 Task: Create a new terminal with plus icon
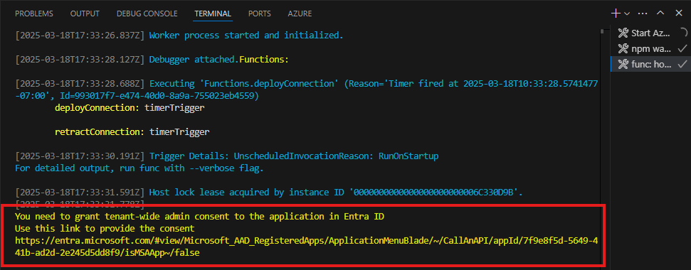tap(616, 13)
